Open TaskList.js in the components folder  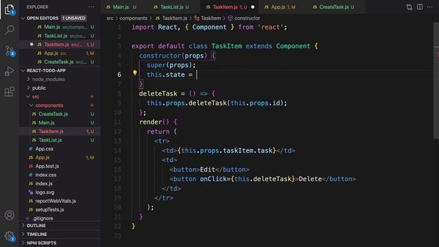tap(60, 140)
